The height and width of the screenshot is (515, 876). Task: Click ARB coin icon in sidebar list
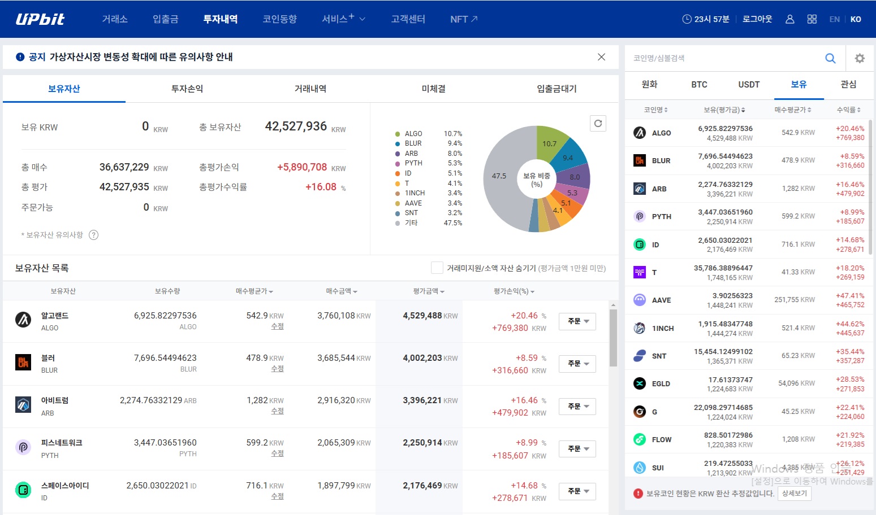click(x=640, y=189)
